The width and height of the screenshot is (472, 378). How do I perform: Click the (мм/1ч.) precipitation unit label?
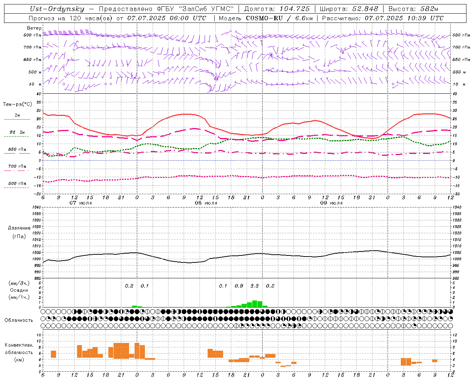click(19, 297)
